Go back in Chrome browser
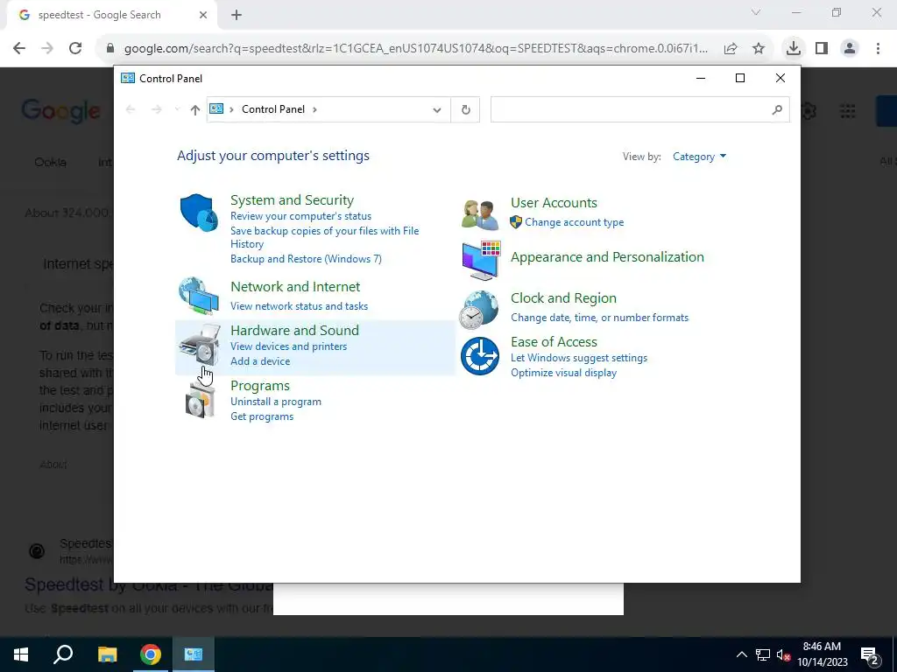 coord(19,48)
